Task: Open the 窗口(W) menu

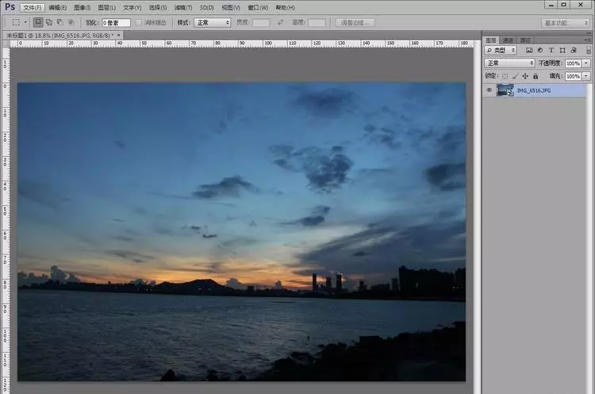Action: click(x=258, y=8)
